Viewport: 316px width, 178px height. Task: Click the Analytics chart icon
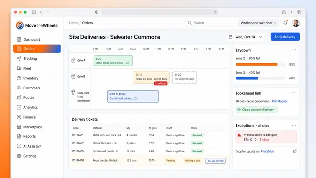pyautogui.click(x=19, y=107)
